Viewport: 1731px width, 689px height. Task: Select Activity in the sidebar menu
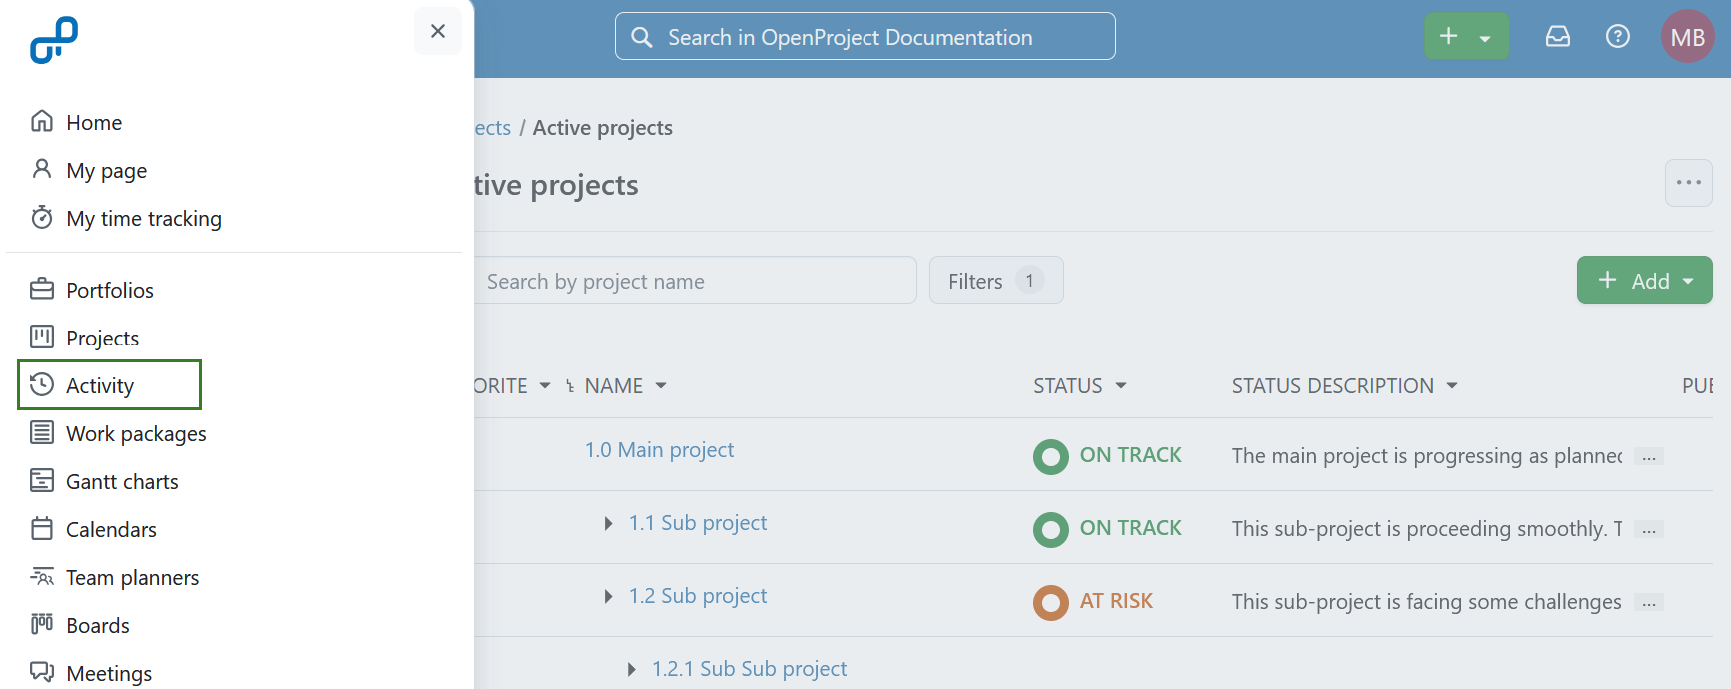[100, 386]
